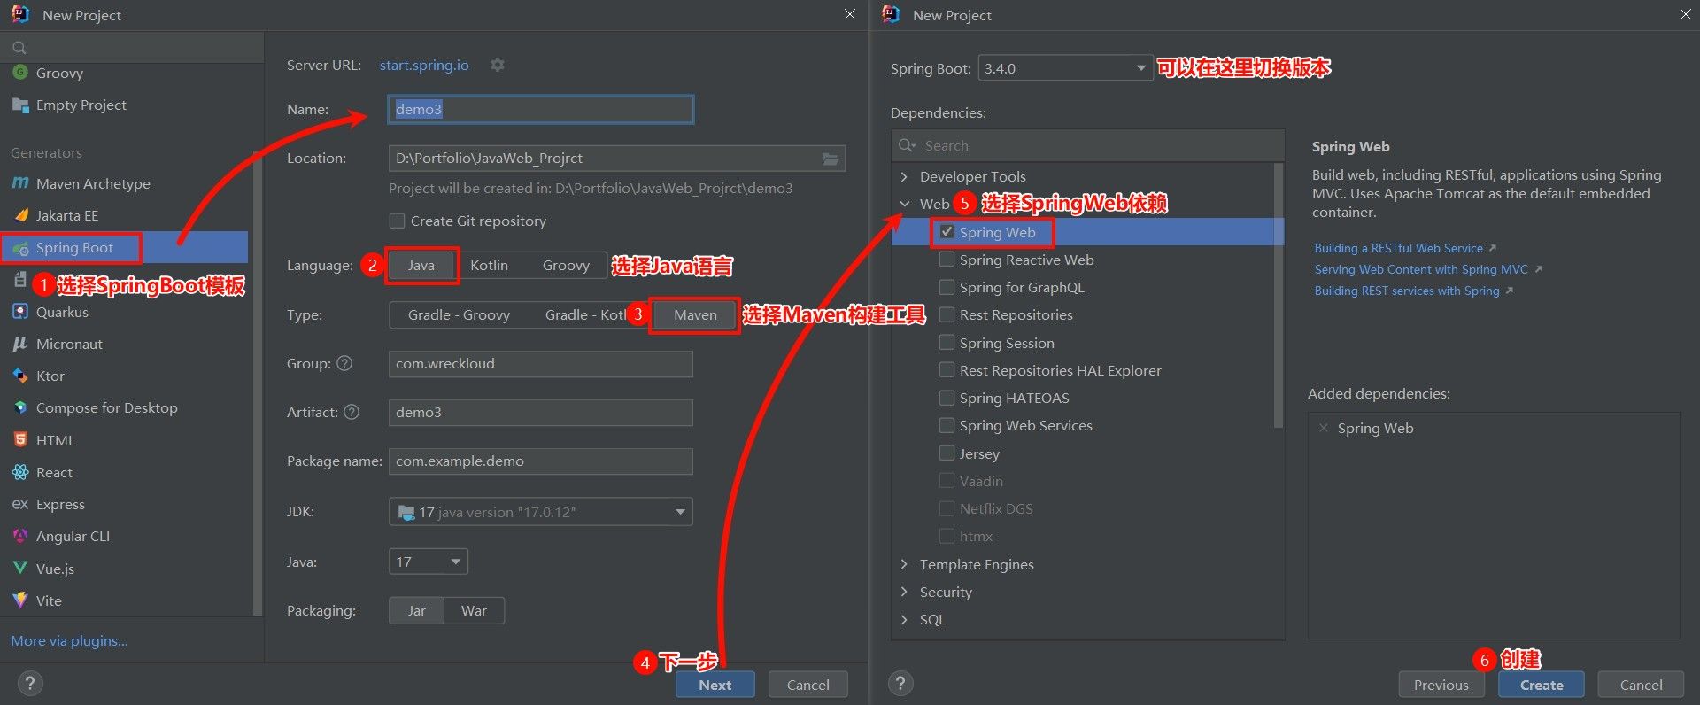Click the React generator icon

(x=20, y=472)
